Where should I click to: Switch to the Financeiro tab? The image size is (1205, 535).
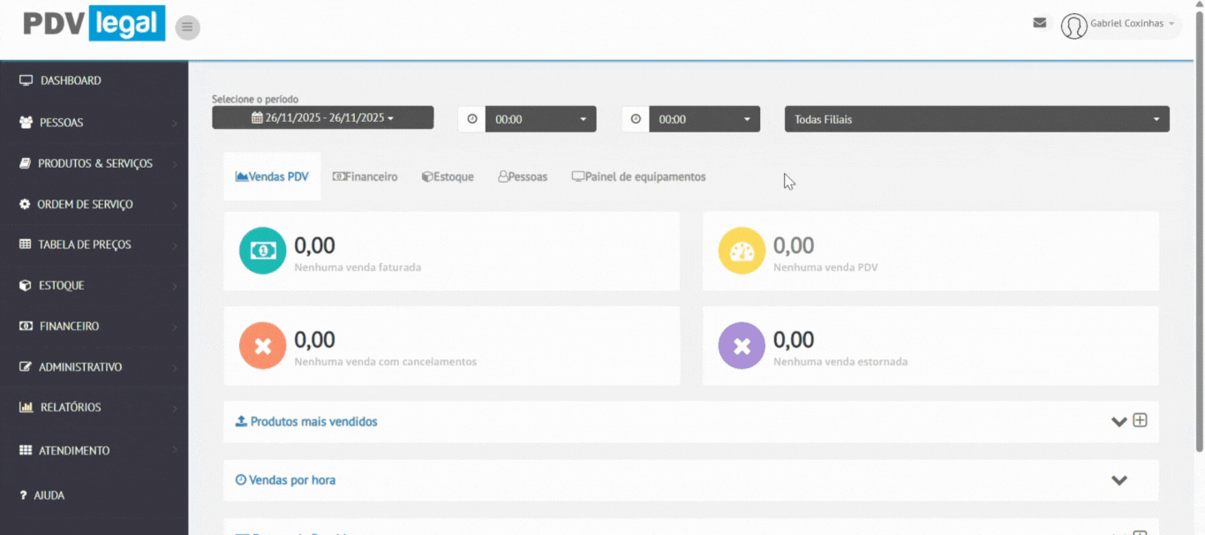pos(365,177)
